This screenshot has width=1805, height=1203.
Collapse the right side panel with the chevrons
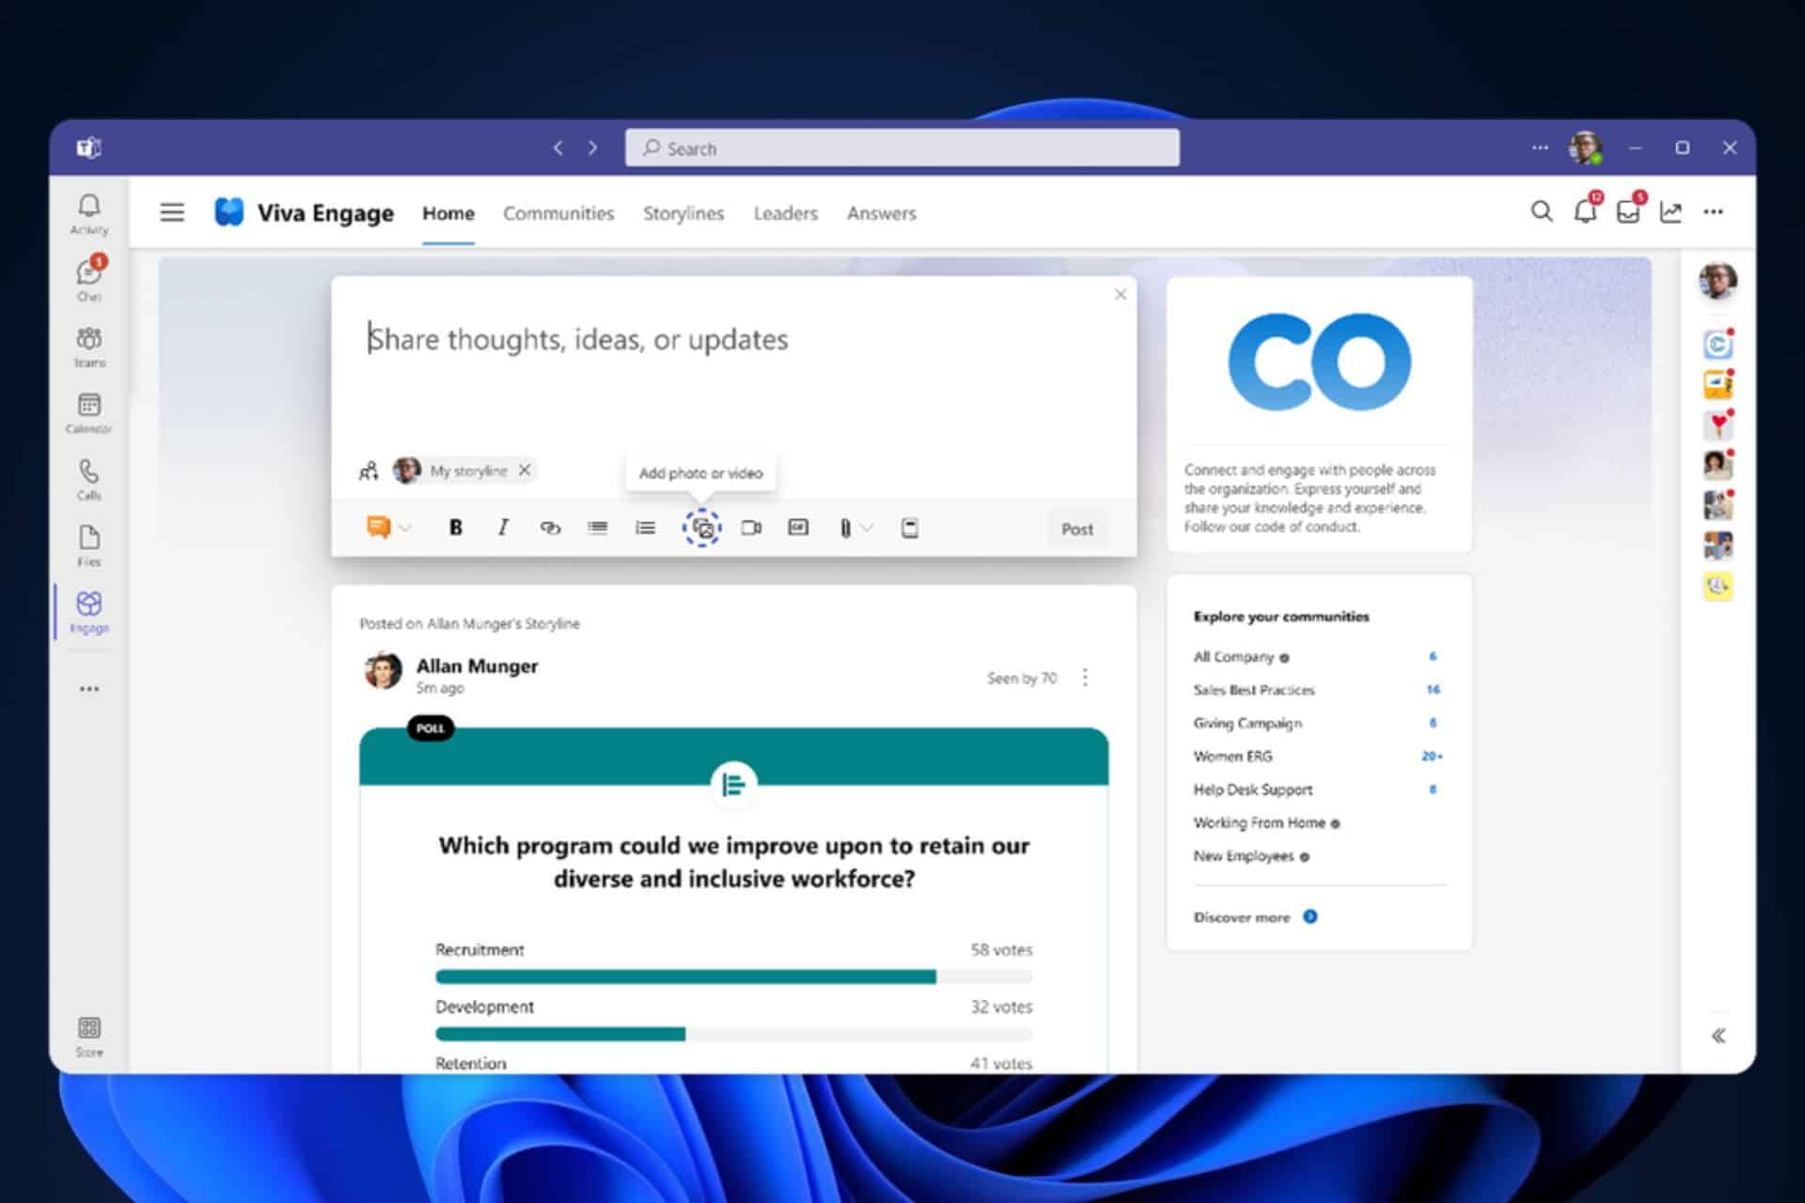(1719, 1036)
